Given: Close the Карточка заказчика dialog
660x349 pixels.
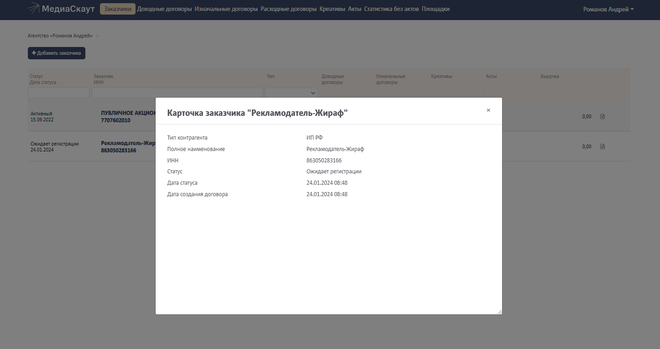Looking at the screenshot, I should pos(488,110).
